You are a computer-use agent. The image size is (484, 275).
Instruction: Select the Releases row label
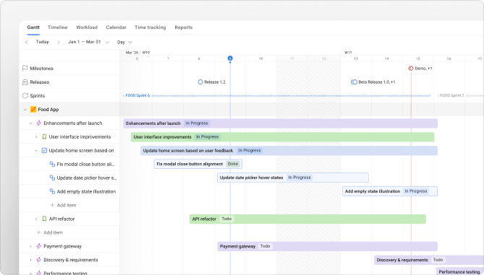coord(40,82)
